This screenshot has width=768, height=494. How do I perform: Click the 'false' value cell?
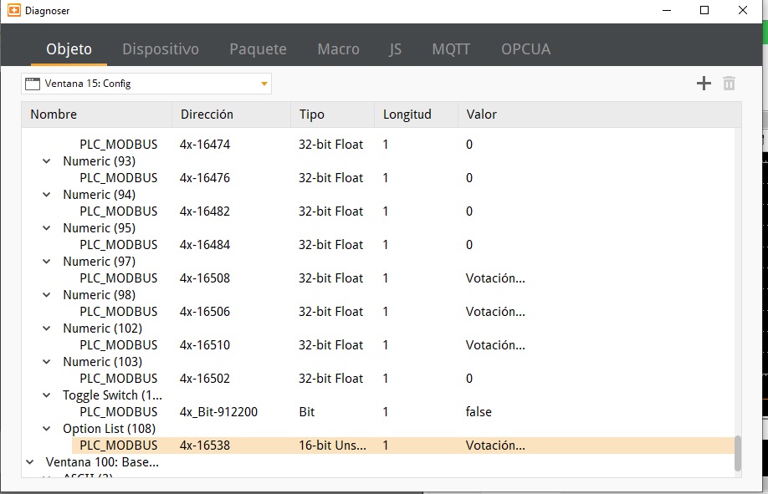[x=479, y=412]
